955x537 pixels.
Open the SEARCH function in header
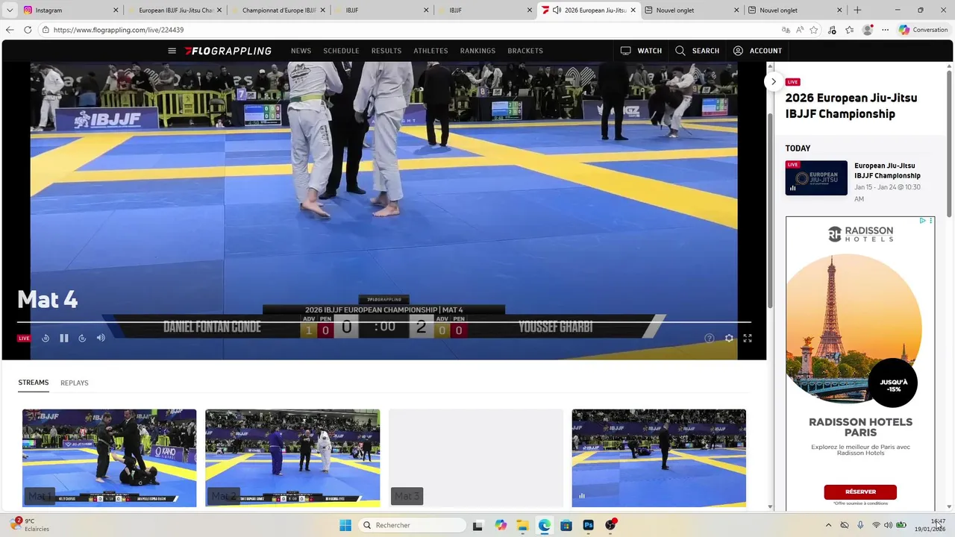[697, 51]
